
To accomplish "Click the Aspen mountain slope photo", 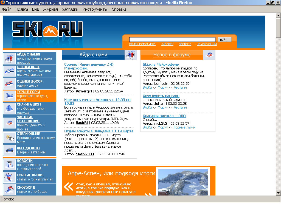I will 183,182.
